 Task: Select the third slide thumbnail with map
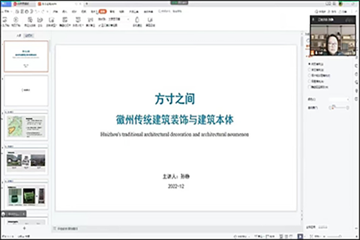[x=25, y=125]
